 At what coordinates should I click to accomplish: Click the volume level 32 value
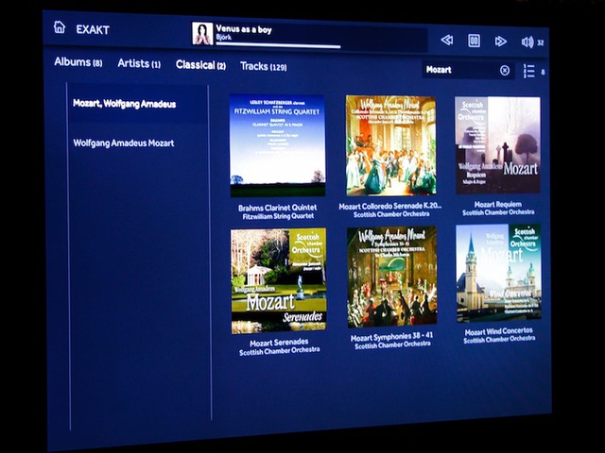tap(541, 42)
